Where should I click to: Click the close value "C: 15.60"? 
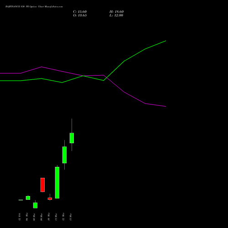[80, 12]
